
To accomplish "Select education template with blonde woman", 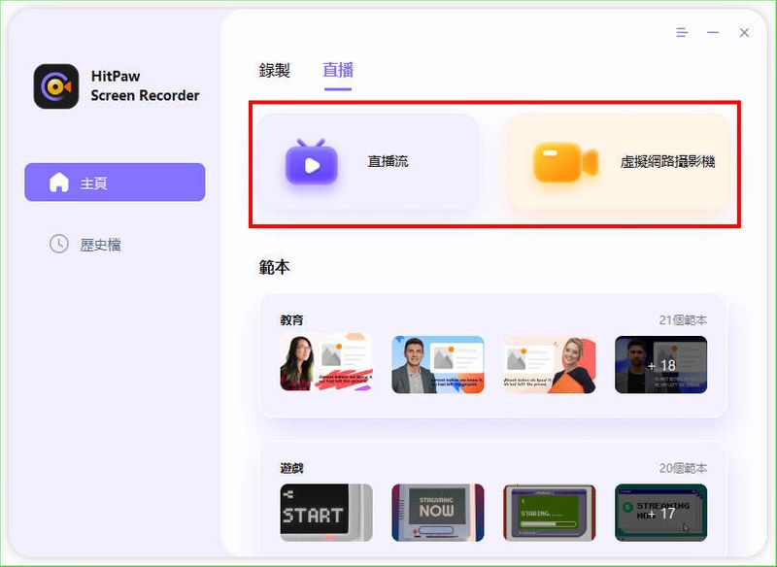I will pyautogui.click(x=550, y=364).
